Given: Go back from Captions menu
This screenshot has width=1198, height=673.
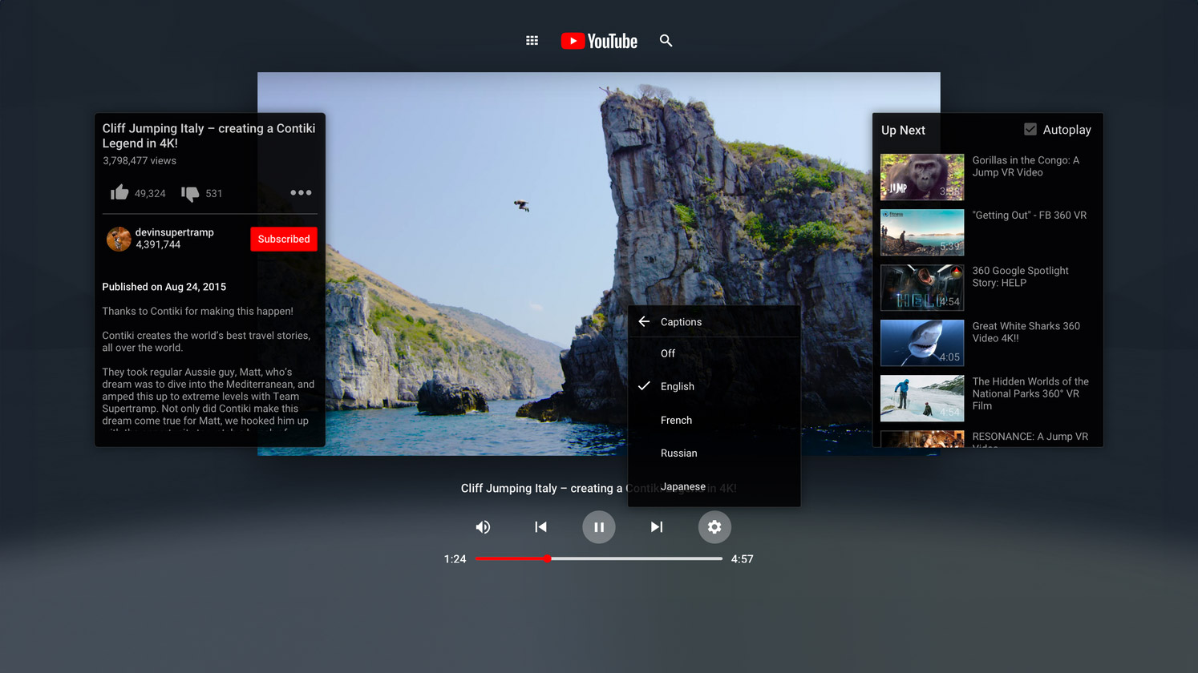Looking at the screenshot, I should click(x=644, y=321).
